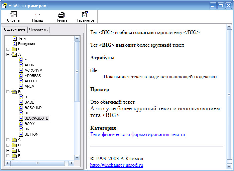
Task: Expand the ! folder node
Action: tap(8, 49)
